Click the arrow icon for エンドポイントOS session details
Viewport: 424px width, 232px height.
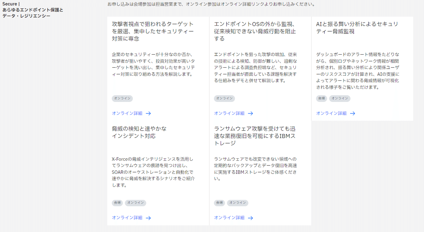point(251,114)
